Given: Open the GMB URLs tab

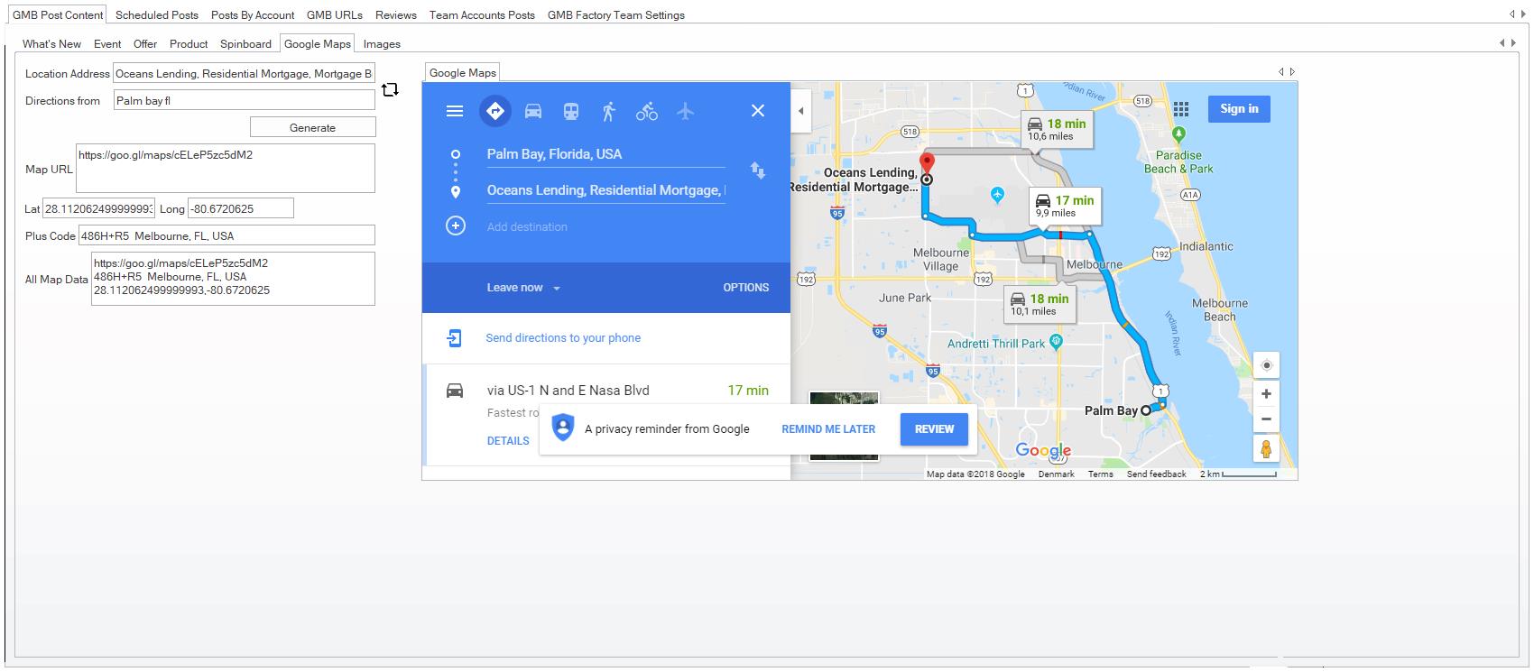Looking at the screenshot, I should tap(335, 14).
